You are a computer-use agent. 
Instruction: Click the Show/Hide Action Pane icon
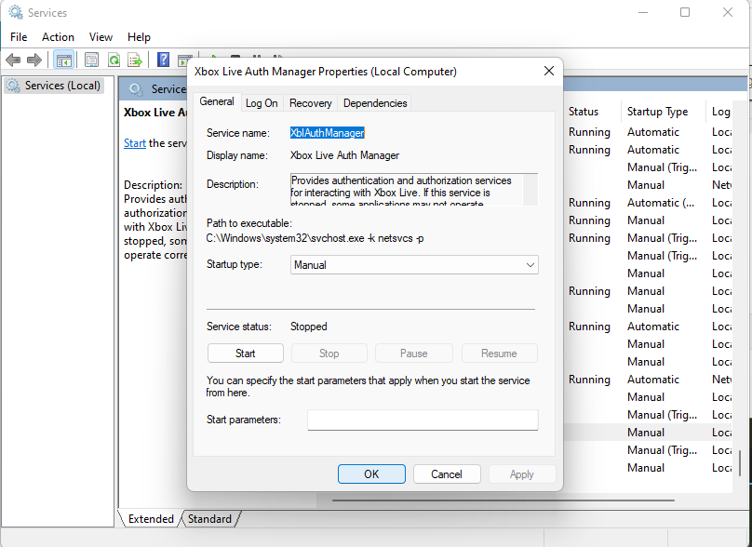pos(184,60)
